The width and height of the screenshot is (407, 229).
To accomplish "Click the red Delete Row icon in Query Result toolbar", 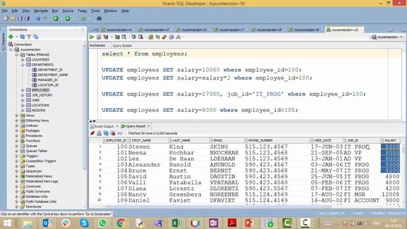I will 113,133.
